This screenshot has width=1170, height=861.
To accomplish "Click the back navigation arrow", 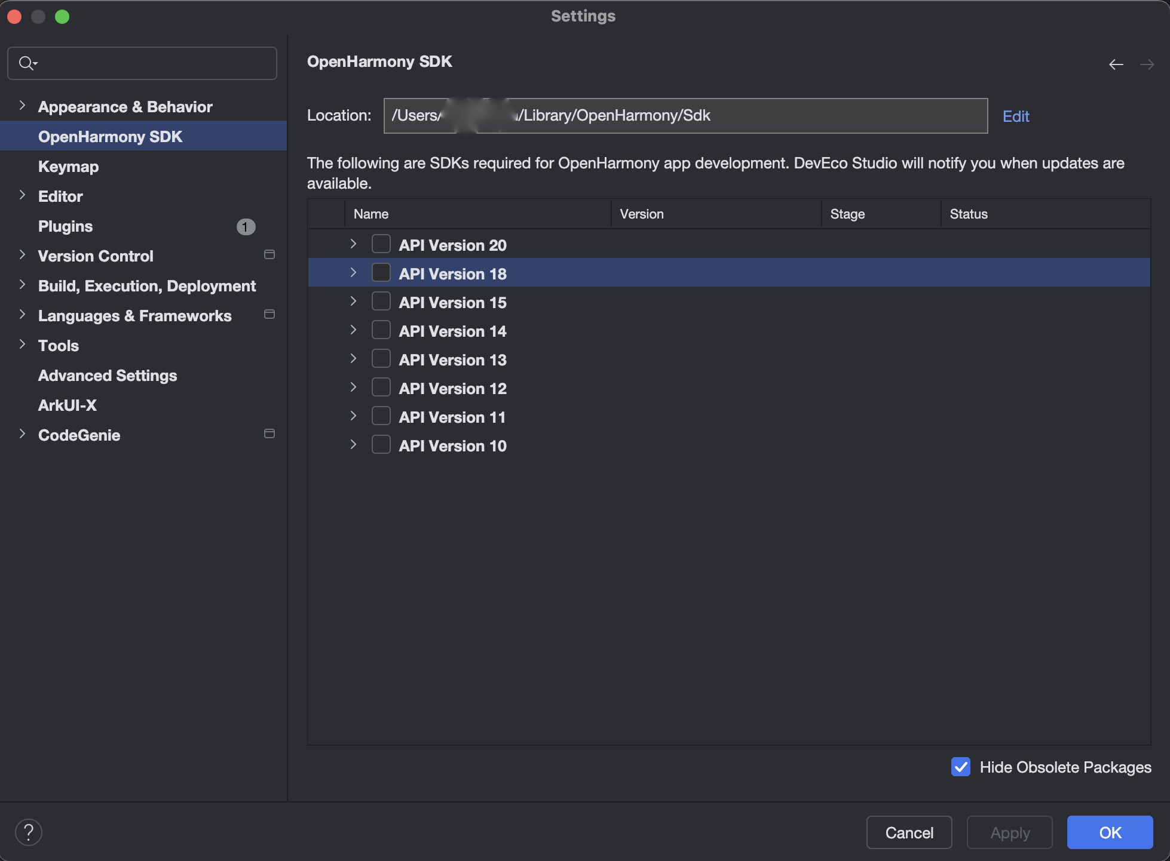I will click(1116, 64).
